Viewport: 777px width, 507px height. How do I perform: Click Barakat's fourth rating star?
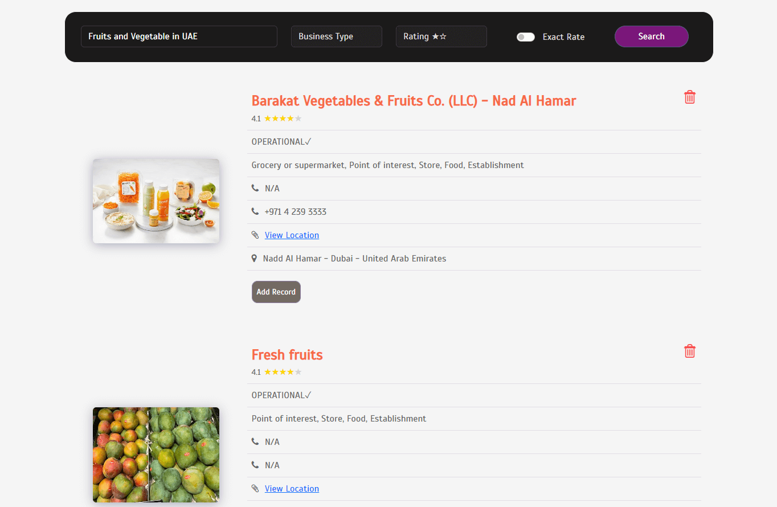tap(291, 118)
